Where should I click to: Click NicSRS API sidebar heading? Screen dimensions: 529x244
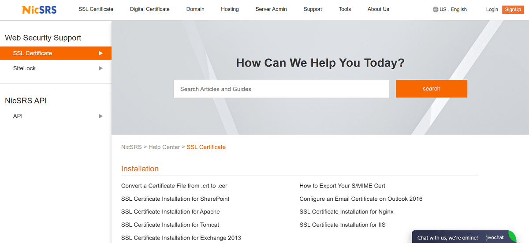pos(26,101)
